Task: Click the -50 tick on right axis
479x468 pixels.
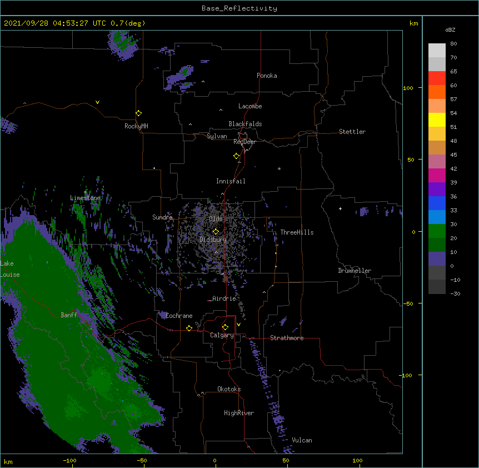Action: click(x=408, y=303)
